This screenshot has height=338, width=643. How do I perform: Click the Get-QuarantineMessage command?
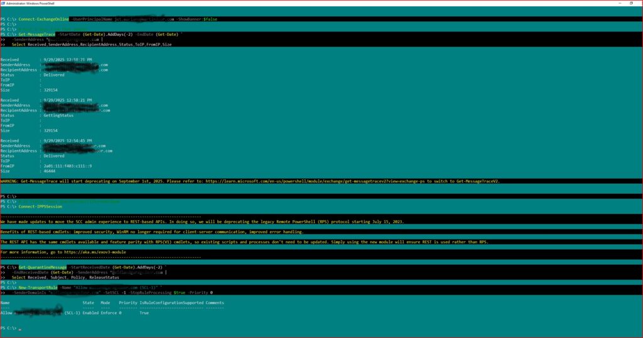[43, 268]
